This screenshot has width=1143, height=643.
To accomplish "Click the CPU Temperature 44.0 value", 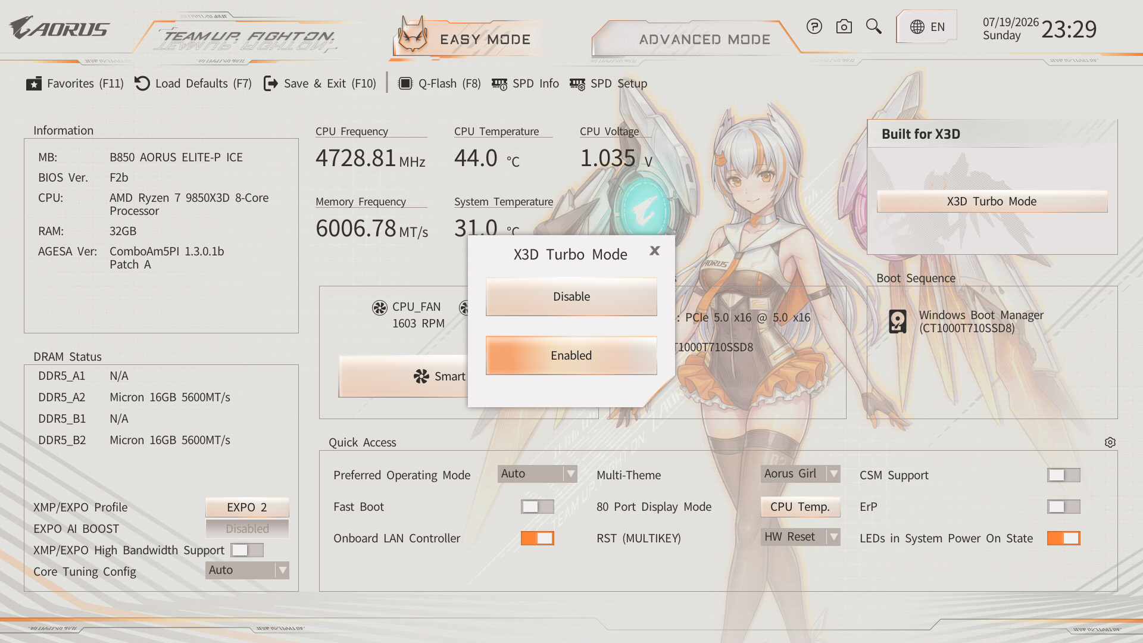I will (476, 158).
